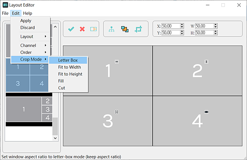Click the overlapping squares order icon
The image size is (247, 160).
[125, 29]
